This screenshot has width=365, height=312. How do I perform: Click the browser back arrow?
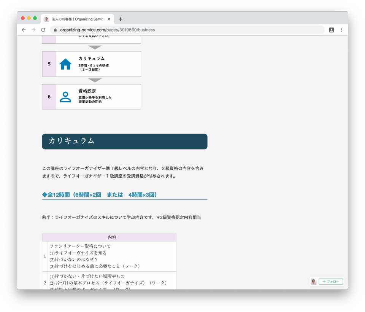[24, 30]
